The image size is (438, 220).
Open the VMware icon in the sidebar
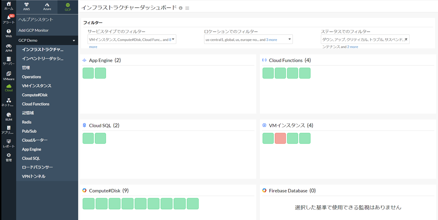8,76
